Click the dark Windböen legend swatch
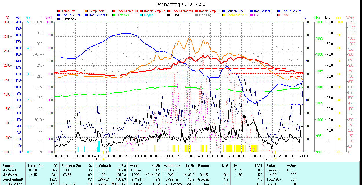The width and height of the screenshot is (362, 185). pyautogui.click(x=59, y=19)
